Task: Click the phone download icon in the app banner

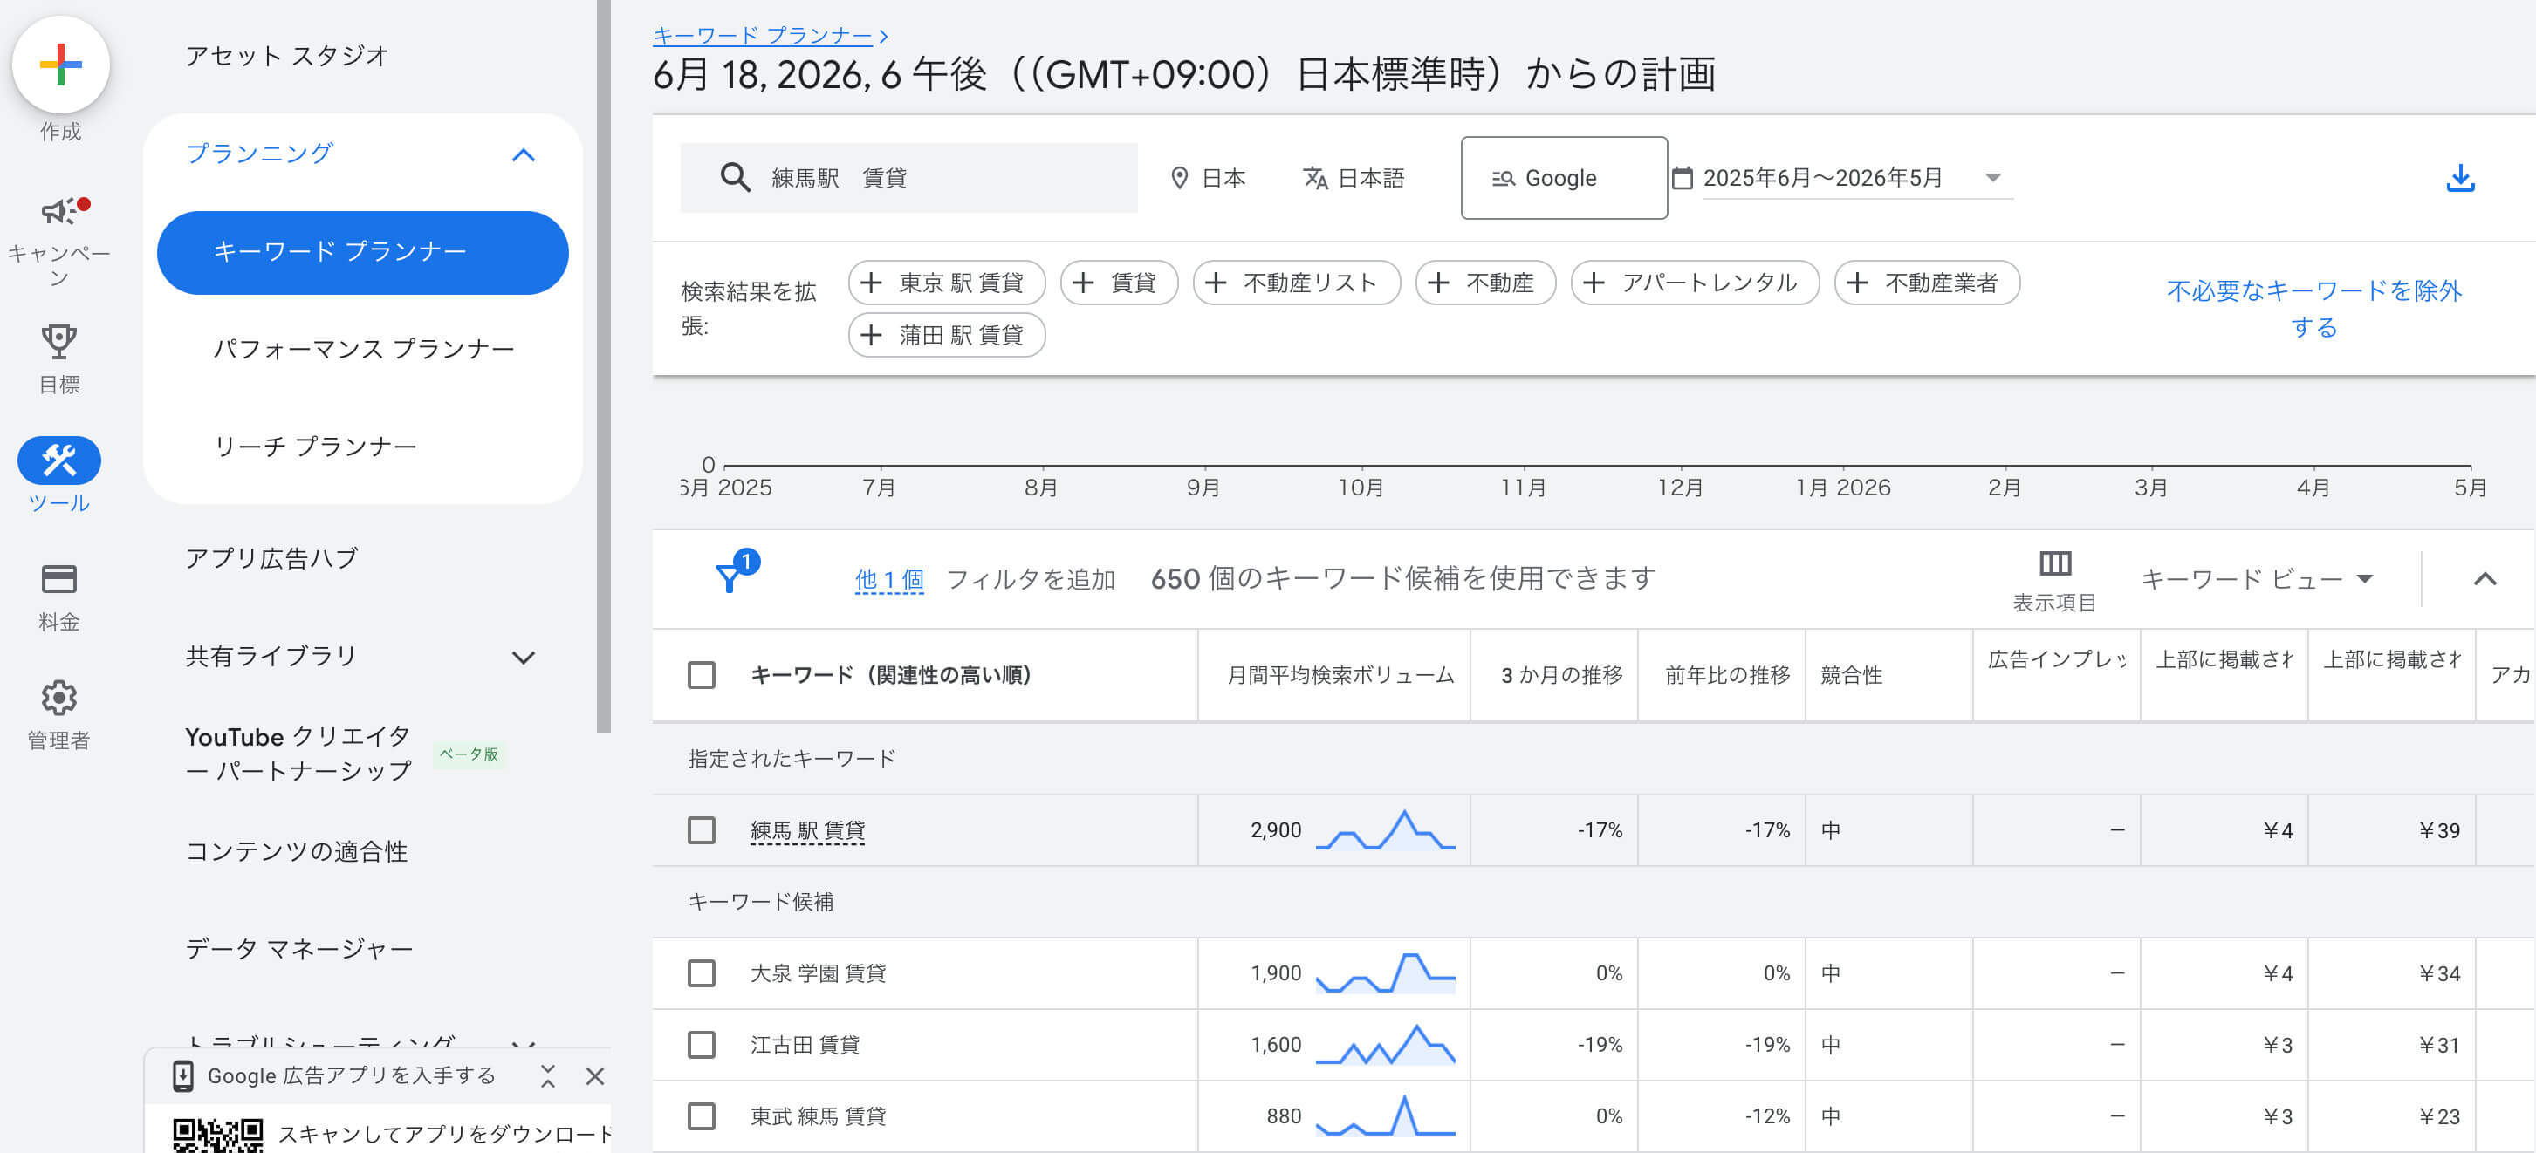Action: click(x=182, y=1075)
